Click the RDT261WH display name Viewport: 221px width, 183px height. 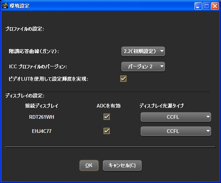click(x=41, y=117)
